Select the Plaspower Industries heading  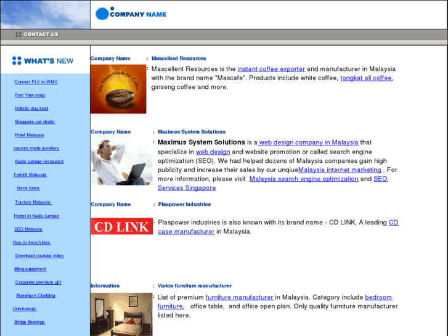[x=185, y=204]
